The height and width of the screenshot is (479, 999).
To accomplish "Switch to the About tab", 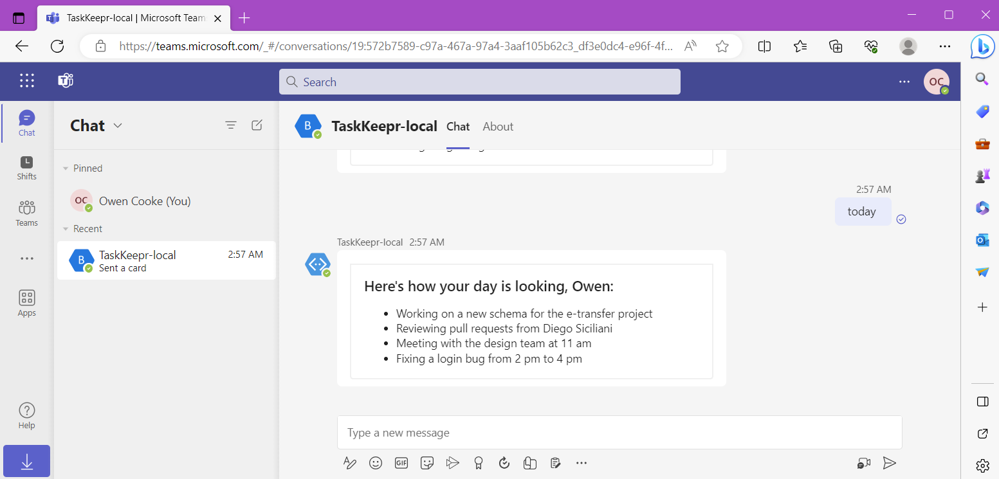I will click(498, 127).
